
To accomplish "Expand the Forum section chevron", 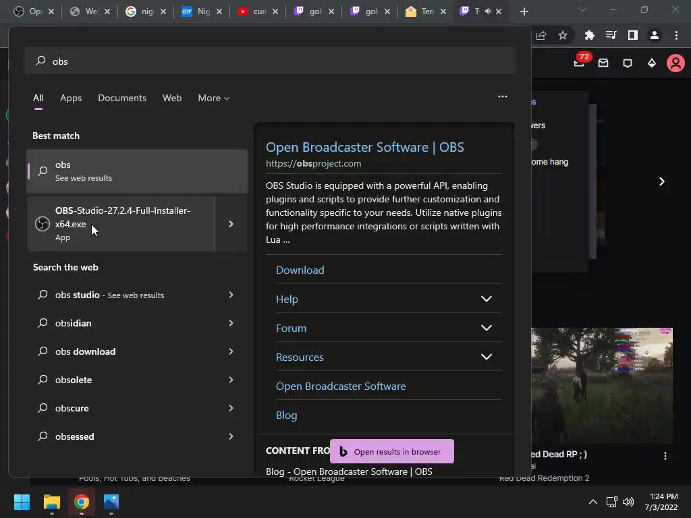I will click(486, 328).
